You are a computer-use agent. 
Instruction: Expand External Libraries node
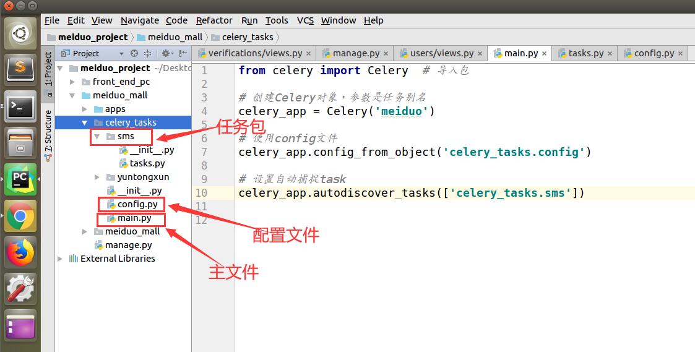coord(60,259)
